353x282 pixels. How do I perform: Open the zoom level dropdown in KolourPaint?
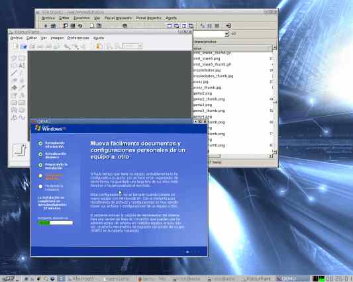(140, 46)
